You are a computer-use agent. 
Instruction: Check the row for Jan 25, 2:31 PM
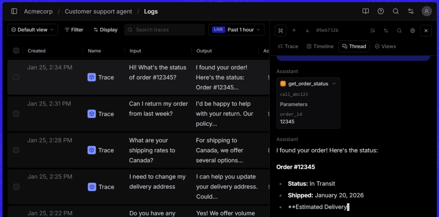click(16, 114)
